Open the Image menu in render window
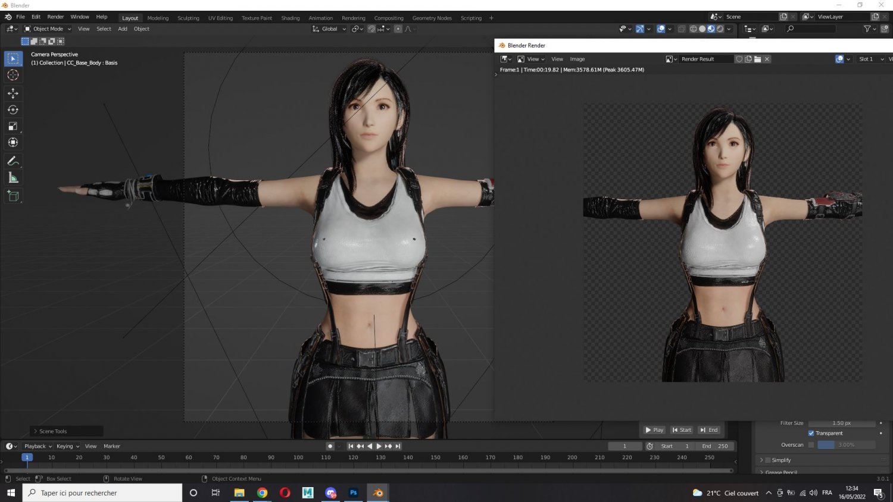This screenshot has height=502, width=893. pos(577,59)
